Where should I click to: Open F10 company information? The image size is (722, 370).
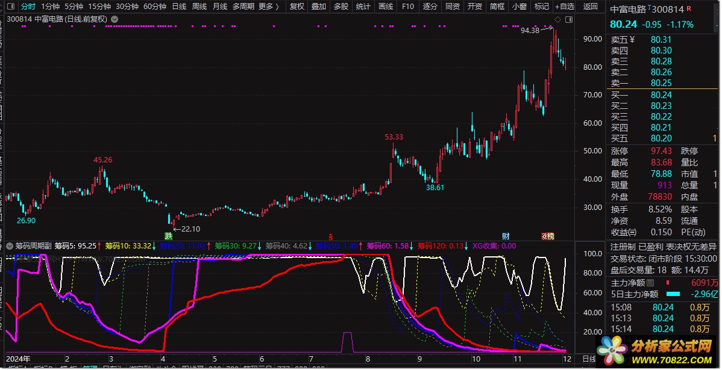click(408, 7)
